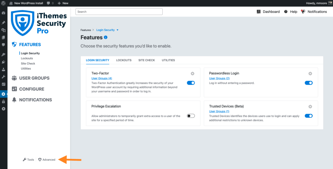Focus the Search input field

pyautogui.click(x=119, y=12)
